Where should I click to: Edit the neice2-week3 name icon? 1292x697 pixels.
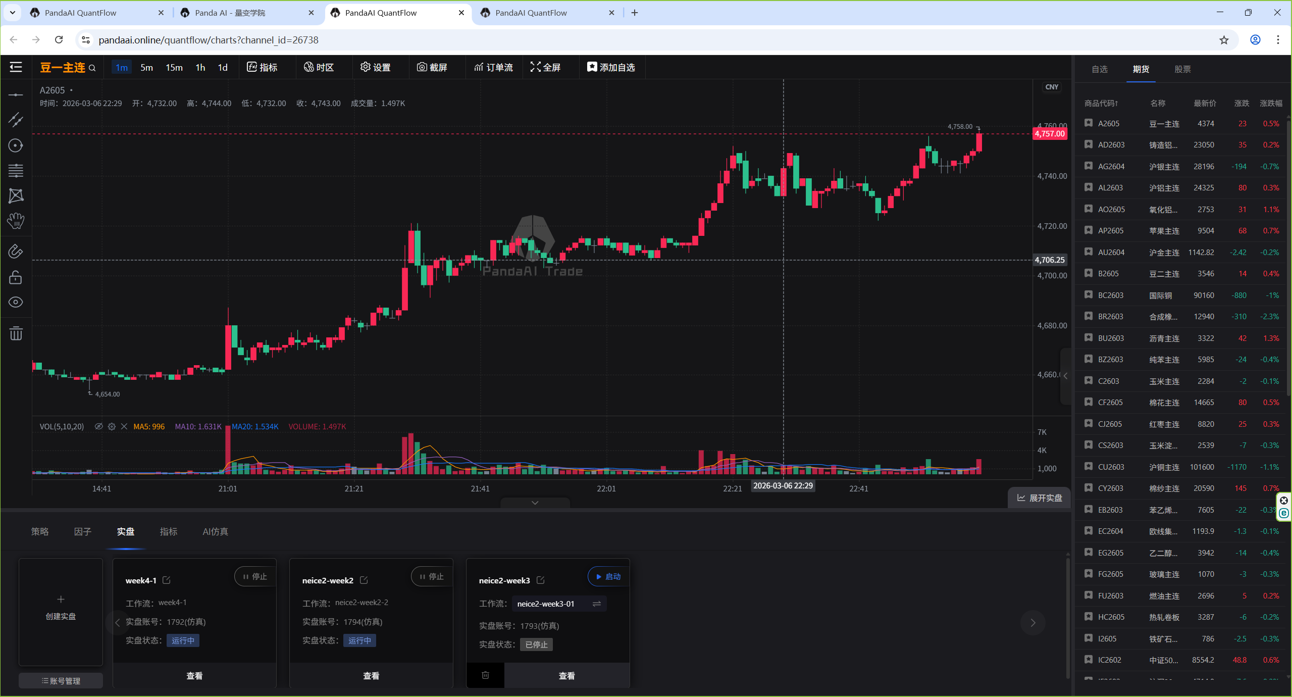(x=540, y=580)
